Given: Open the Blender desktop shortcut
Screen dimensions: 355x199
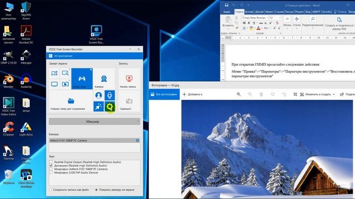Looking at the screenshot, I should [8, 81].
